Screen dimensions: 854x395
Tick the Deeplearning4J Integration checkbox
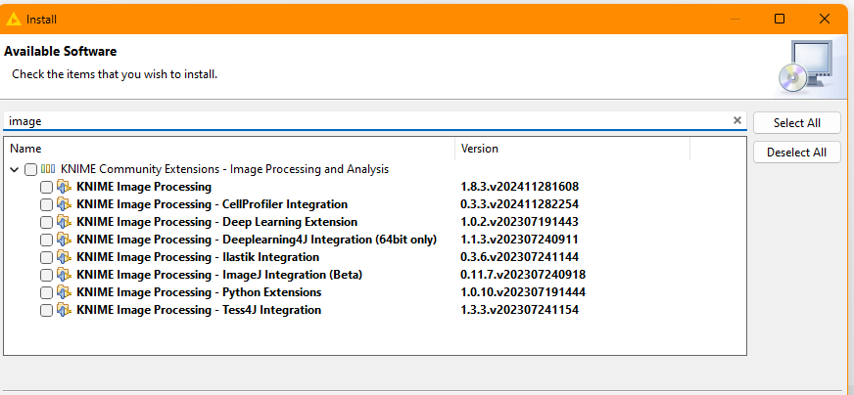click(x=46, y=240)
